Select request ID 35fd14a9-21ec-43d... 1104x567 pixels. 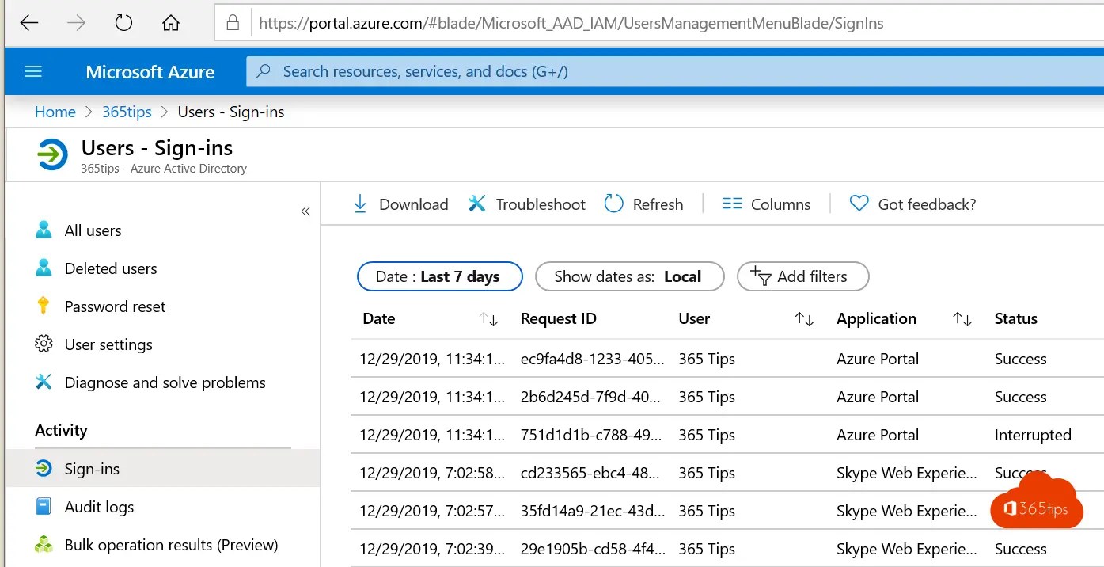click(x=593, y=511)
